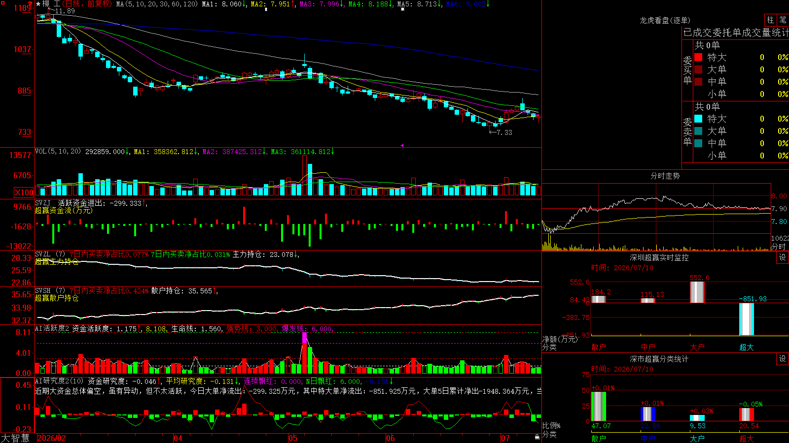This screenshot has width=789, height=443.
Task: Click the cyan 特大 sell-order color swatch
Action: pos(698,119)
